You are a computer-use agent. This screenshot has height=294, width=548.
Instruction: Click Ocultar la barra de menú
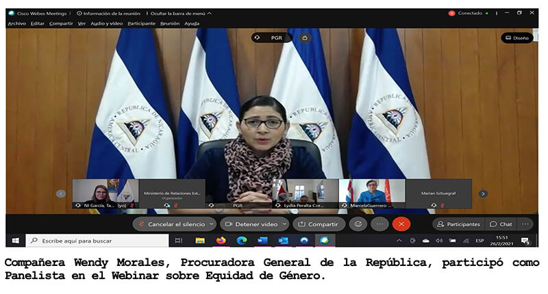[x=181, y=13]
